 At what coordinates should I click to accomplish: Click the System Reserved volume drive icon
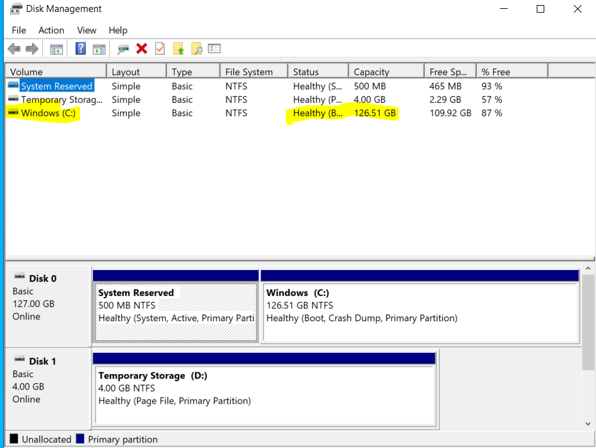coord(13,85)
